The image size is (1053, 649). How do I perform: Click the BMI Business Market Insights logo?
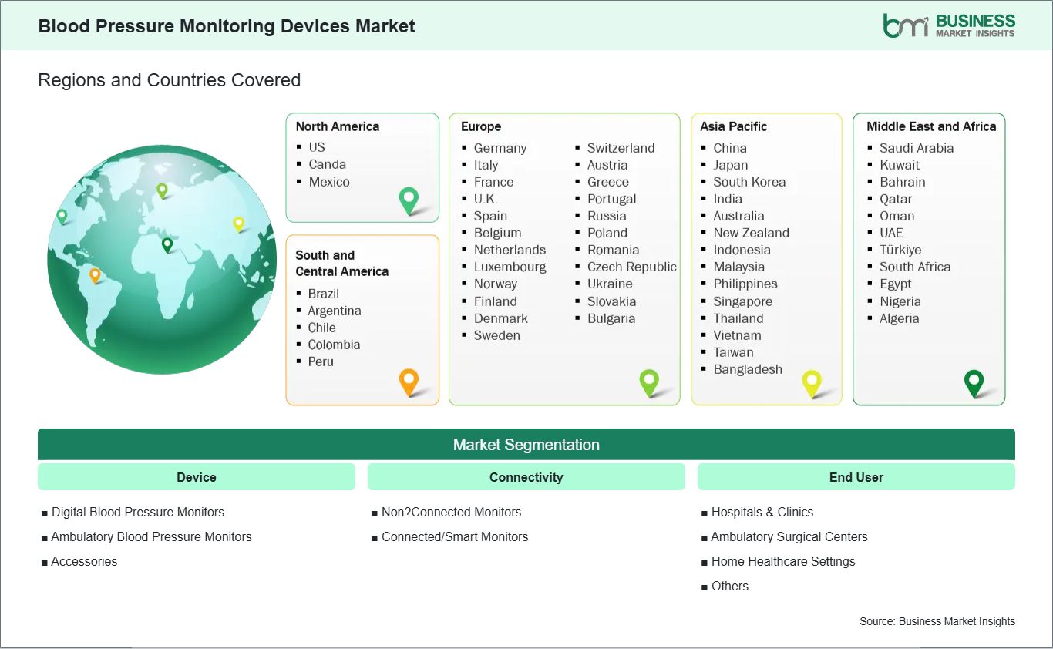click(x=948, y=26)
